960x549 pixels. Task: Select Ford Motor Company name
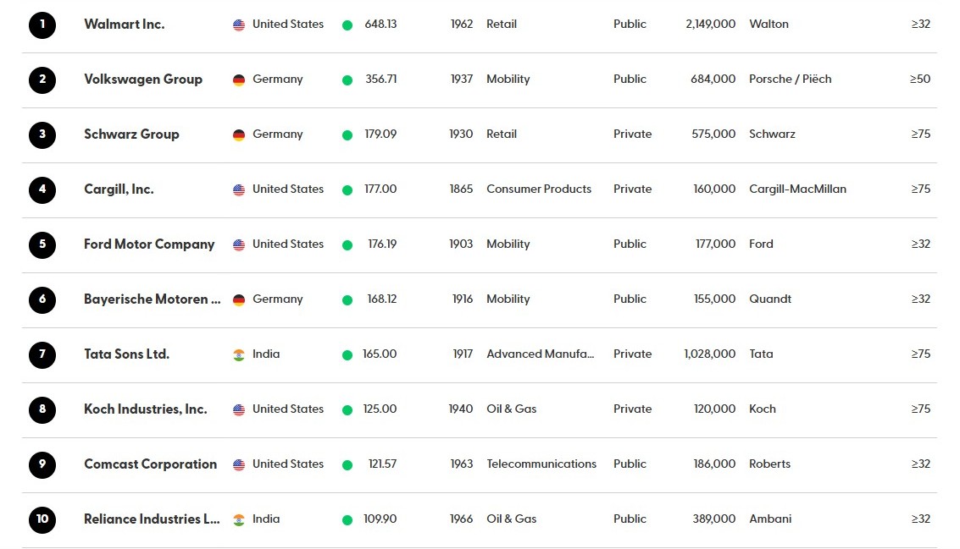149,244
